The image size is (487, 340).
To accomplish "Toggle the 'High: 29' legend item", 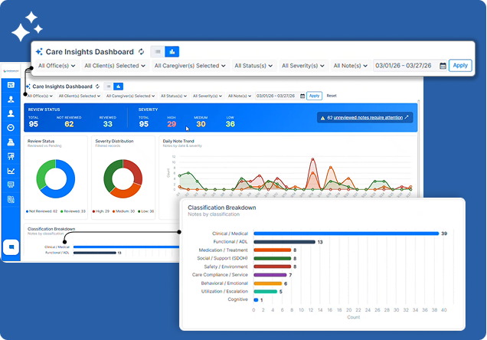I will coord(101,211).
